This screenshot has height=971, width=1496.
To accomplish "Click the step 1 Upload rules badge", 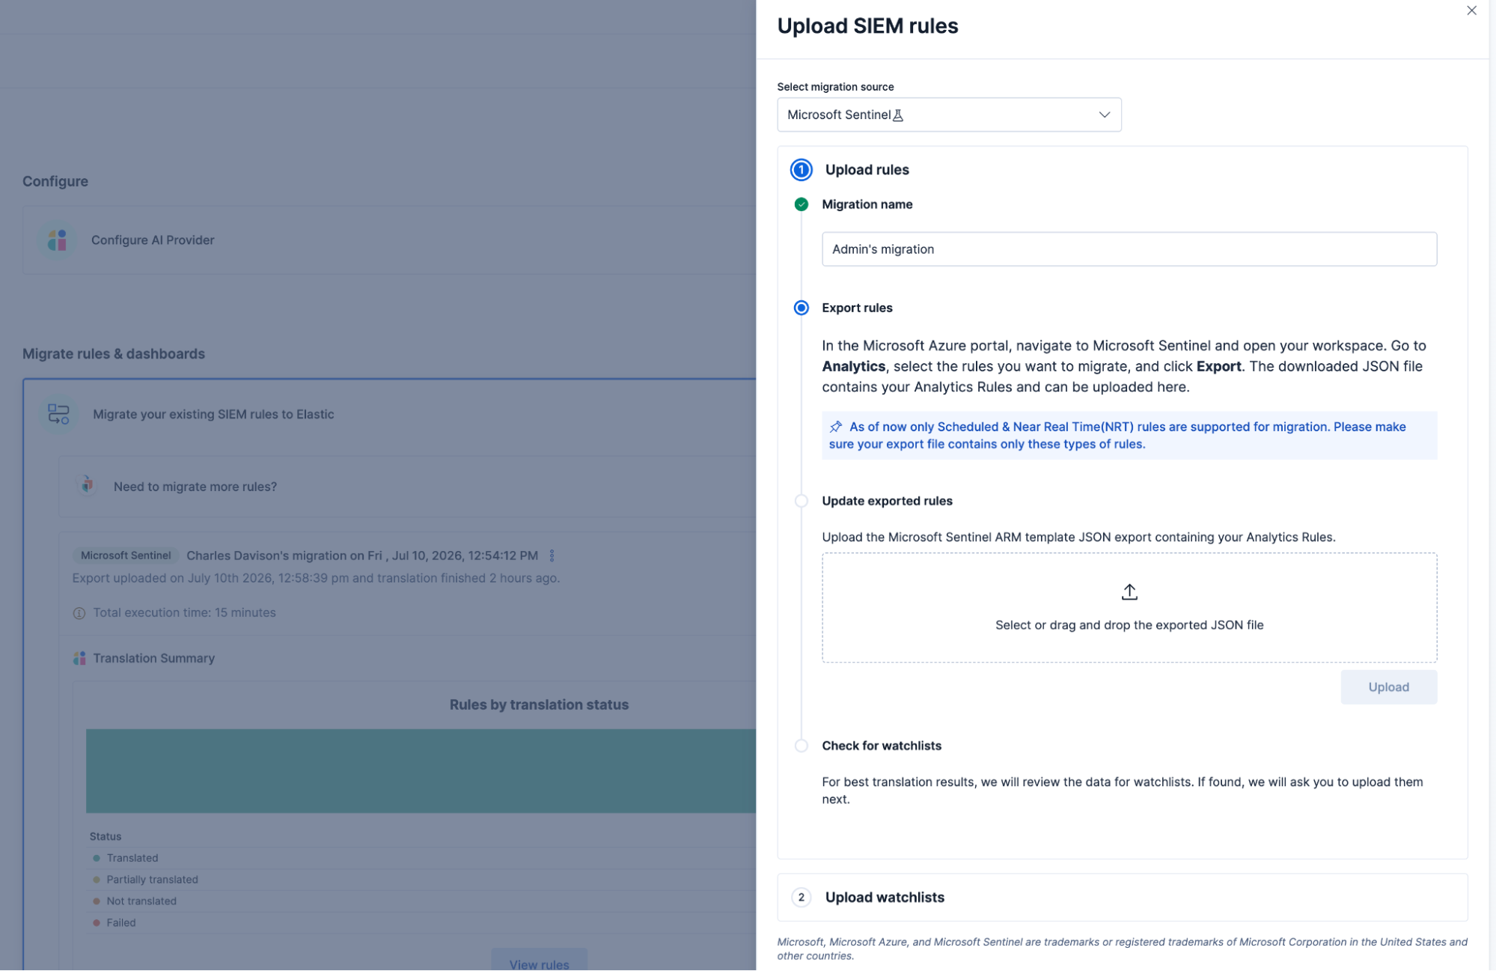I will 801,170.
